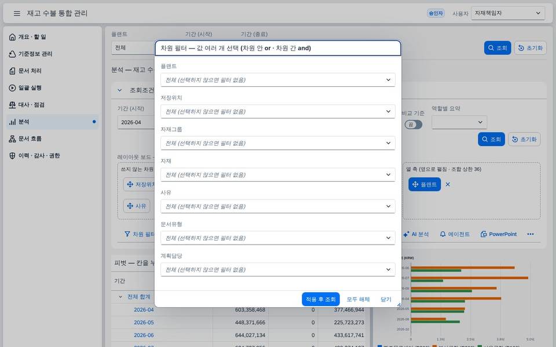Image resolution: width=556 pixels, height=347 pixels.
Task: Click the AI 분석 button
Action: point(416,234)
